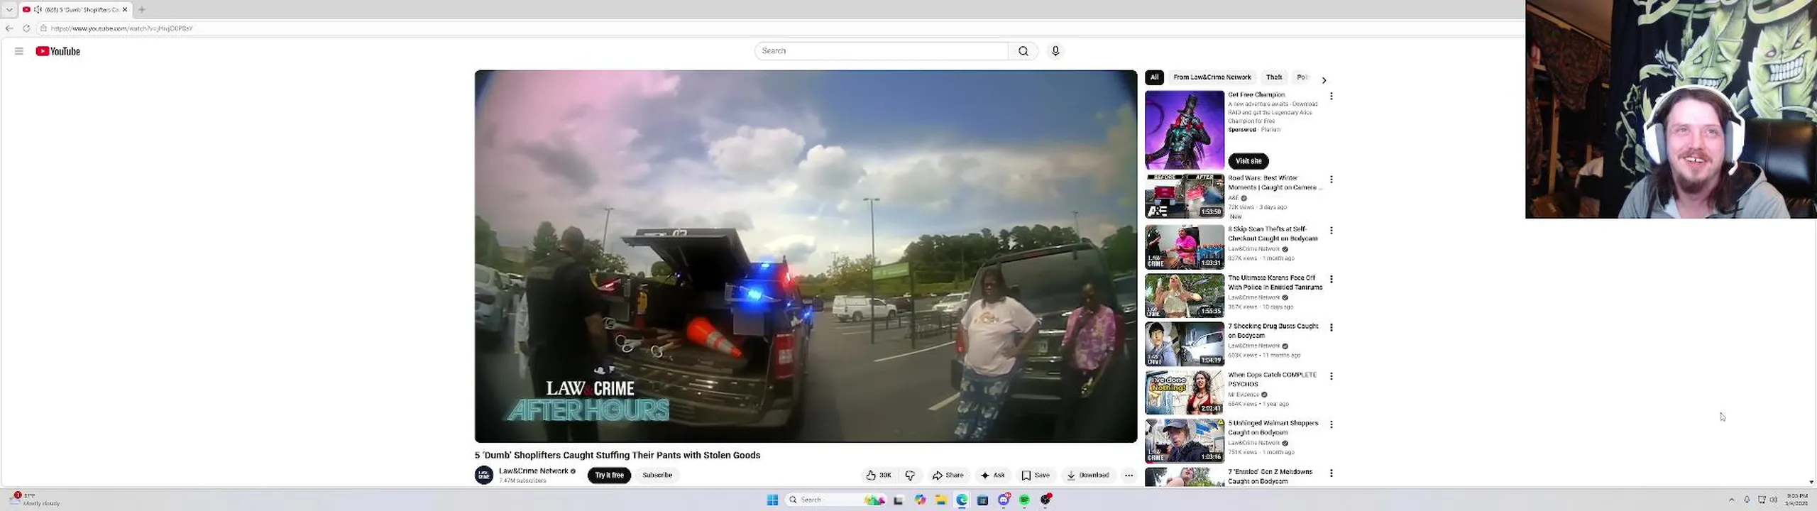Start voice search with microphone icon
Screen dimensions: 1817x511
click(1055, 51)
